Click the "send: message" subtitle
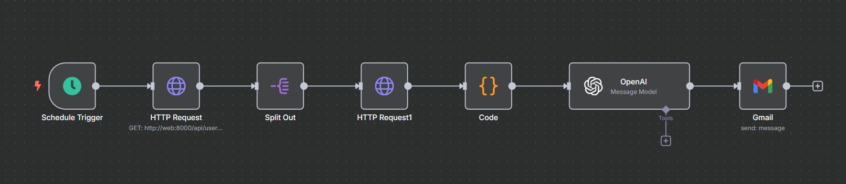The image size is (846, 184). pyautogui.click(x=763, y=128)
